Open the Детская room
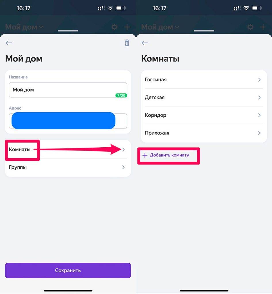 (x=204, y=97)
